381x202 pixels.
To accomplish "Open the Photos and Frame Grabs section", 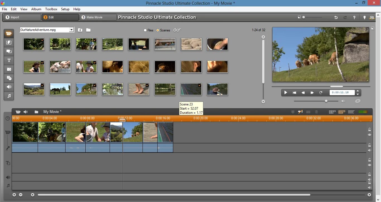I will pyautogui.click(x=9, y=69).
